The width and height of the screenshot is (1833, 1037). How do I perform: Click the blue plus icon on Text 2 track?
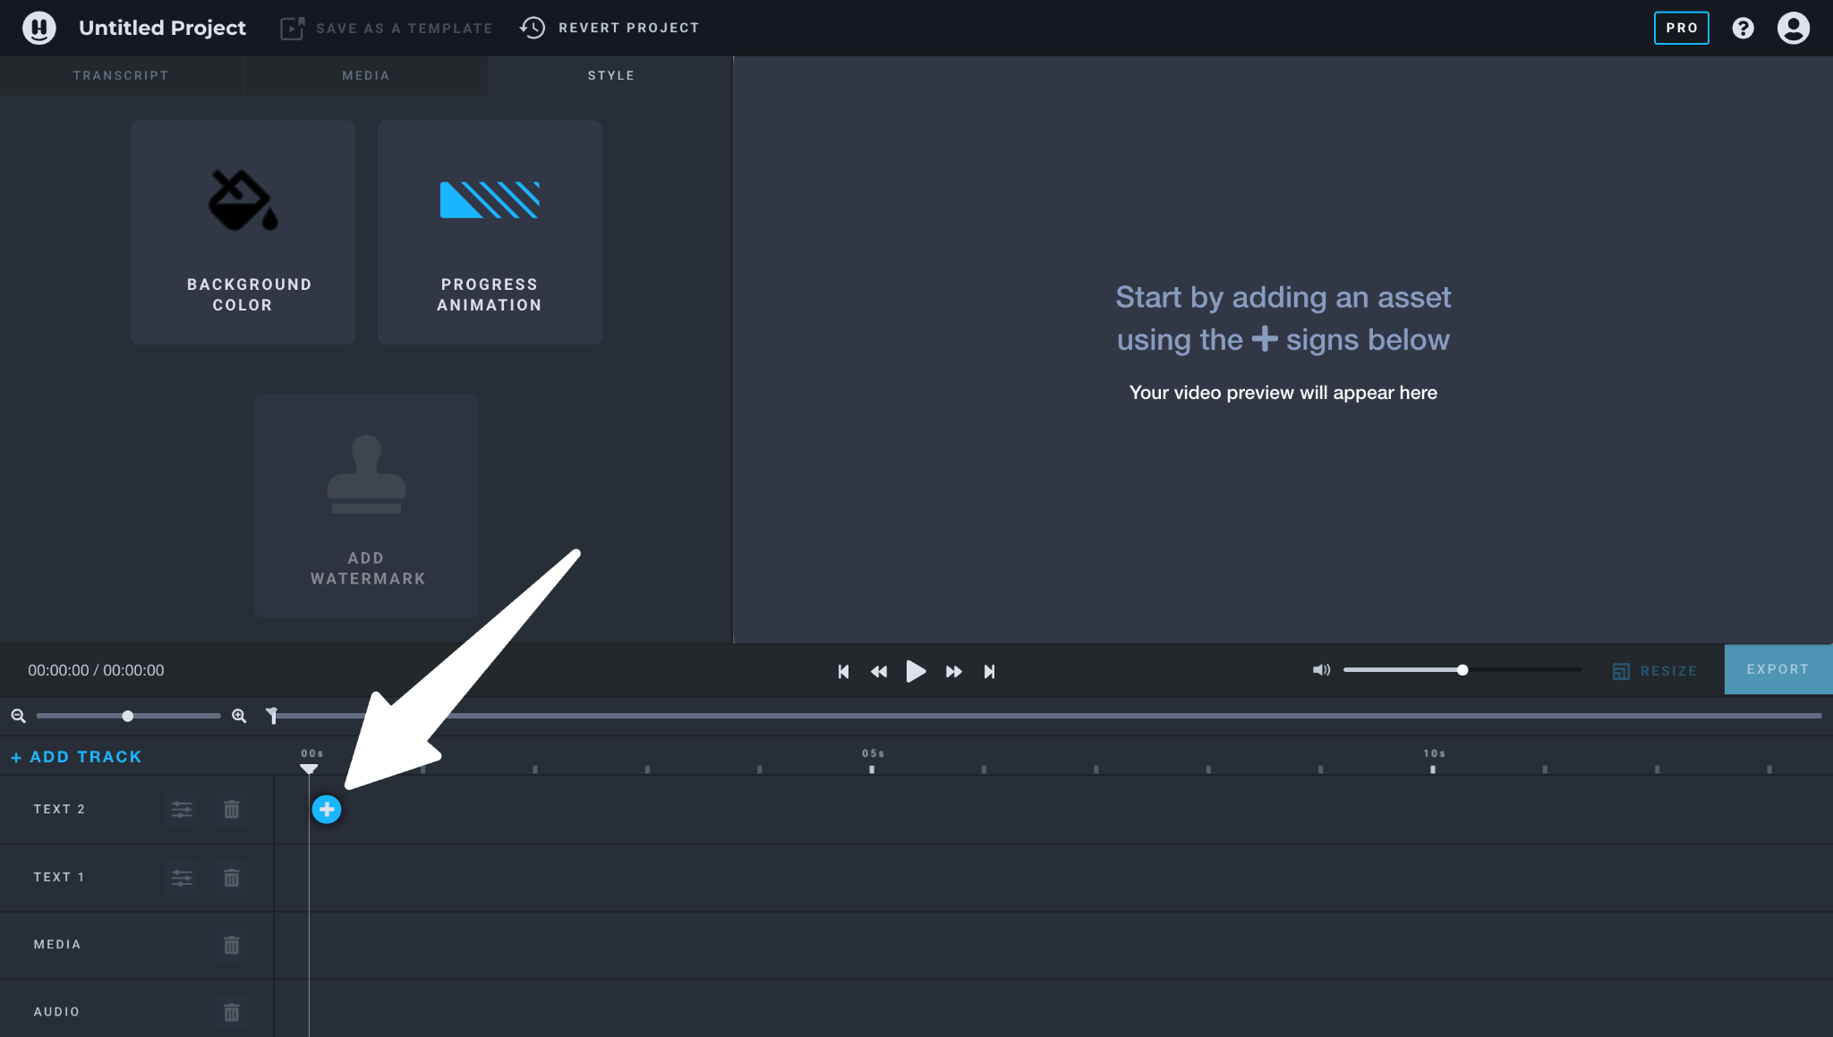(327, 809)
